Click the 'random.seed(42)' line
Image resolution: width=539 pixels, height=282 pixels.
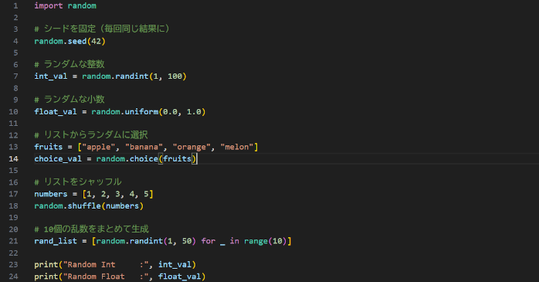(x=69, y=41)
